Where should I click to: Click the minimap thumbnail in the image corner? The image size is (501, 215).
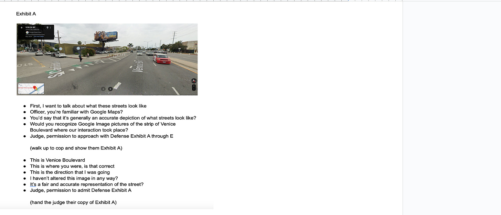coord(31,89)
